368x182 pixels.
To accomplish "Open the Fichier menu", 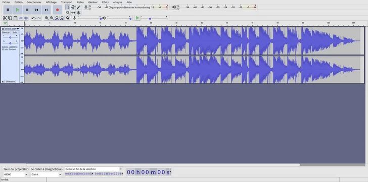I will 6,2.
